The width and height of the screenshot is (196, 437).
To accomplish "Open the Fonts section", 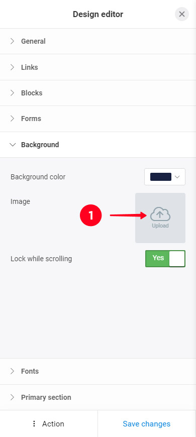I will point(98,371).
